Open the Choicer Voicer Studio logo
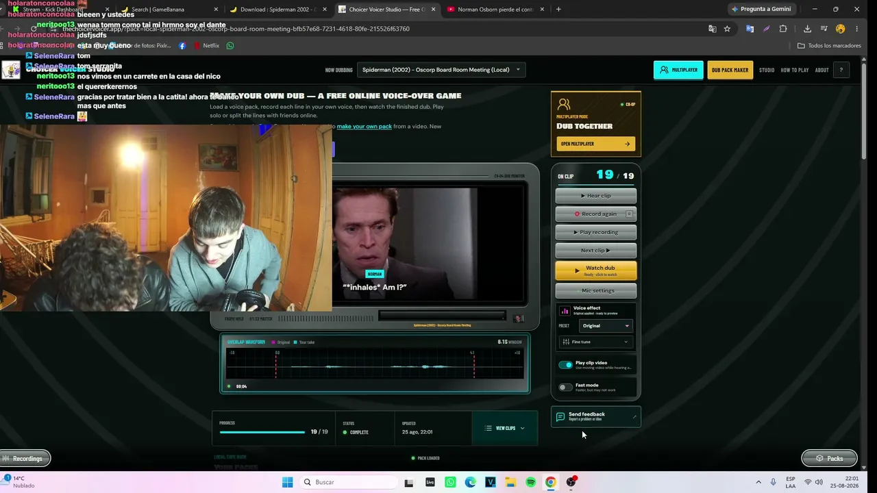 coord(11,70)
